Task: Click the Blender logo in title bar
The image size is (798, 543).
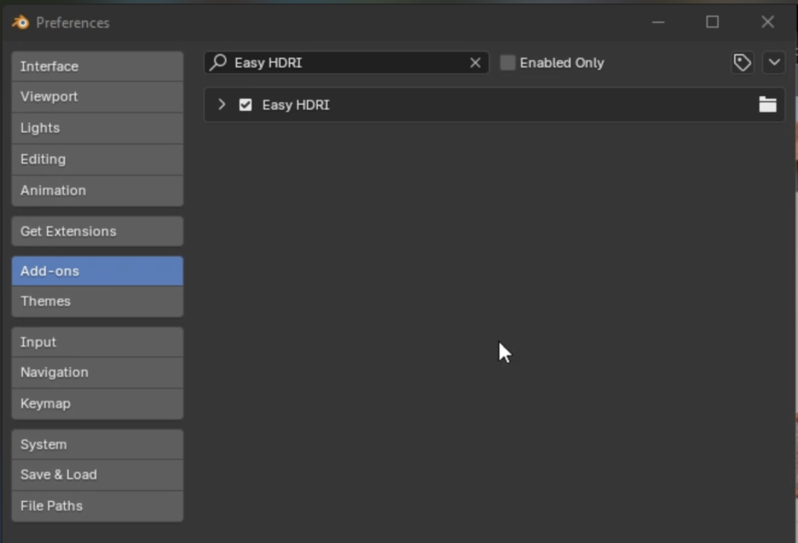Action: 20,22
